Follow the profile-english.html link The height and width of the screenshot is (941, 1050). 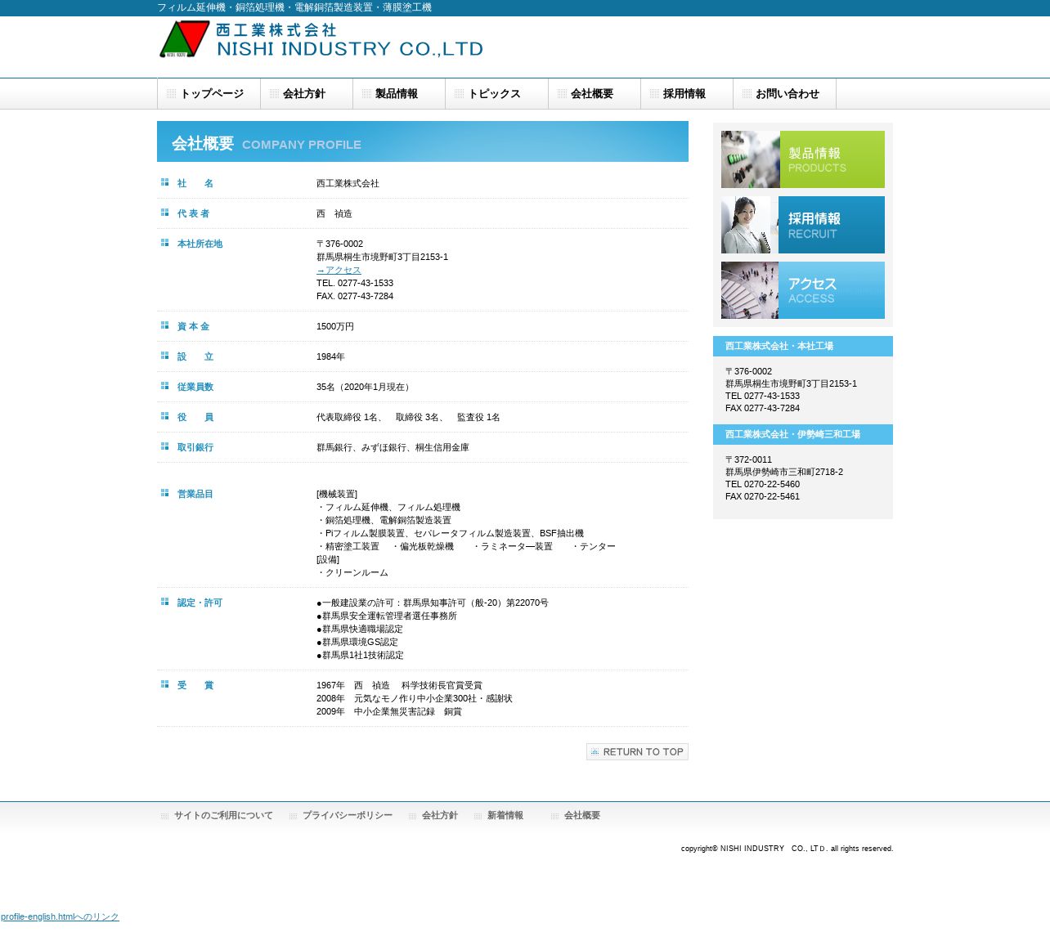click(x=60, y=916)
